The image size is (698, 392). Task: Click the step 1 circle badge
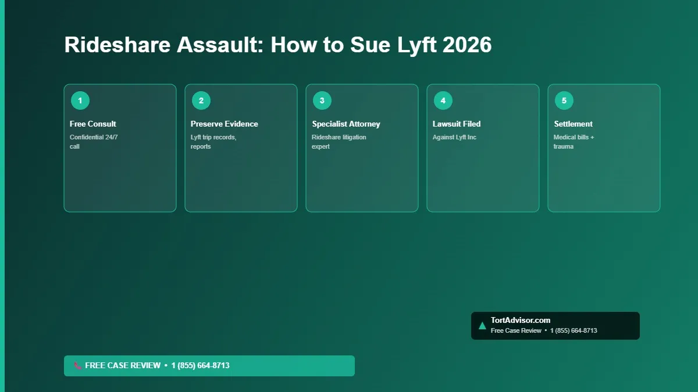tap(80, 100)
